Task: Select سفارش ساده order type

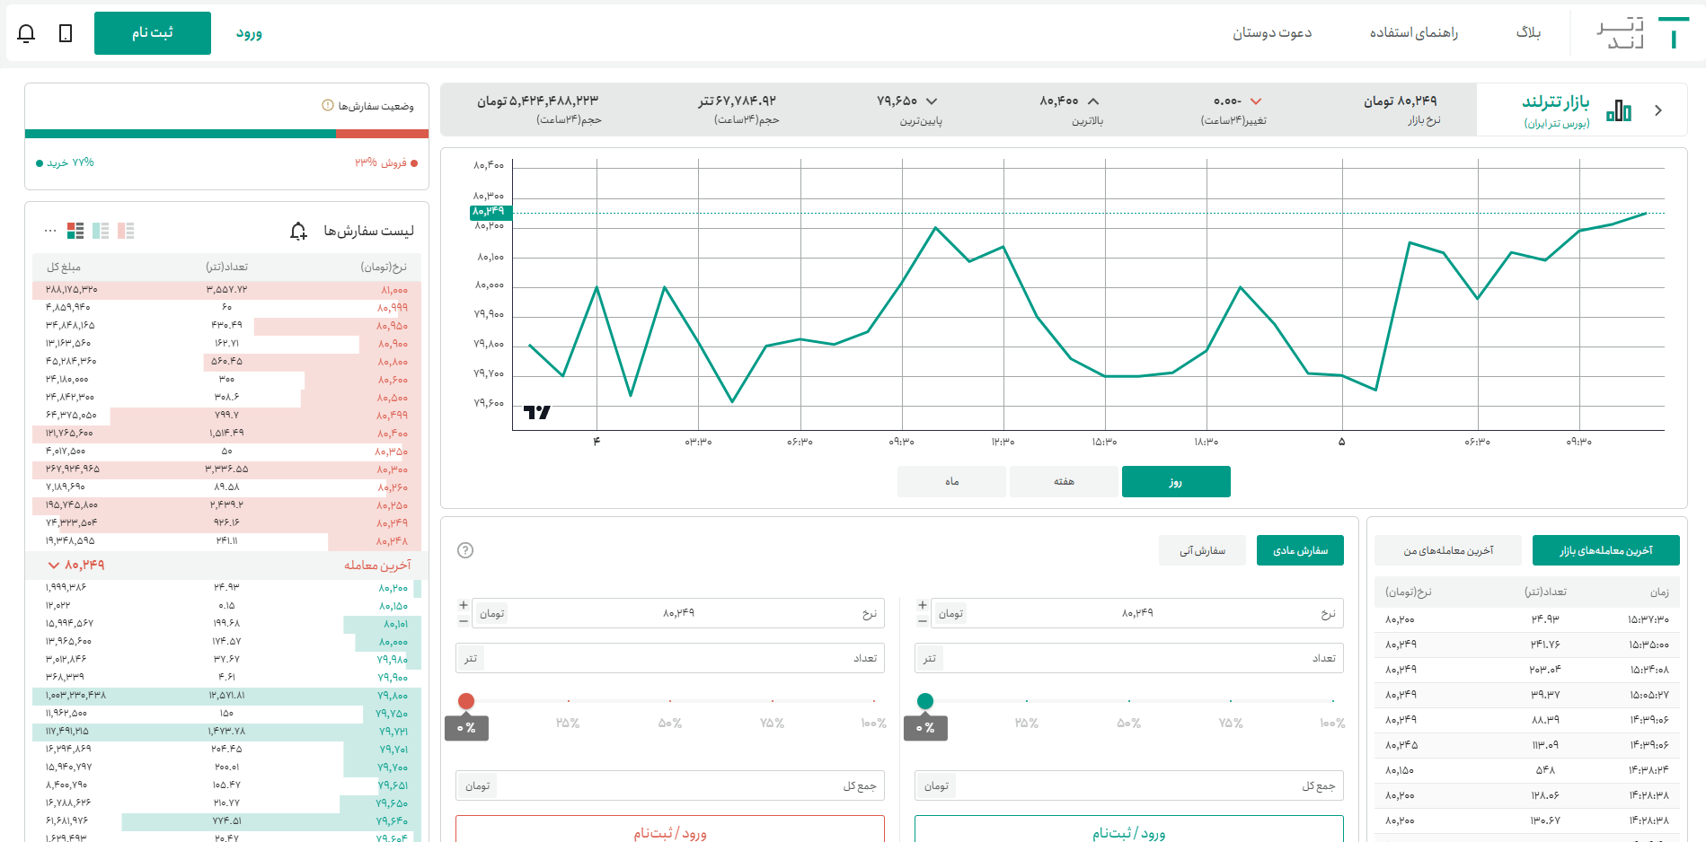Action: (1300, 550)
